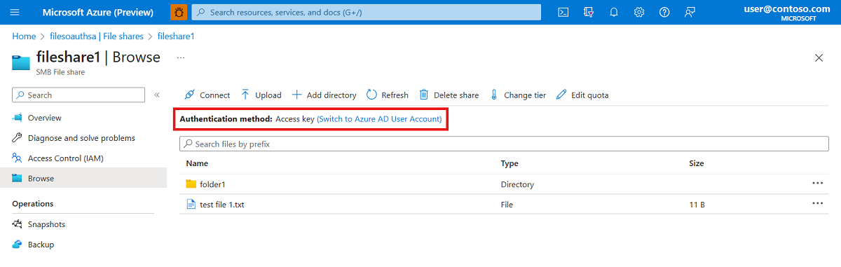The height and width of the screenshot is (267, 841).
Task: Select Access Control (IAM) in sidebar
Action: point(65,158)
